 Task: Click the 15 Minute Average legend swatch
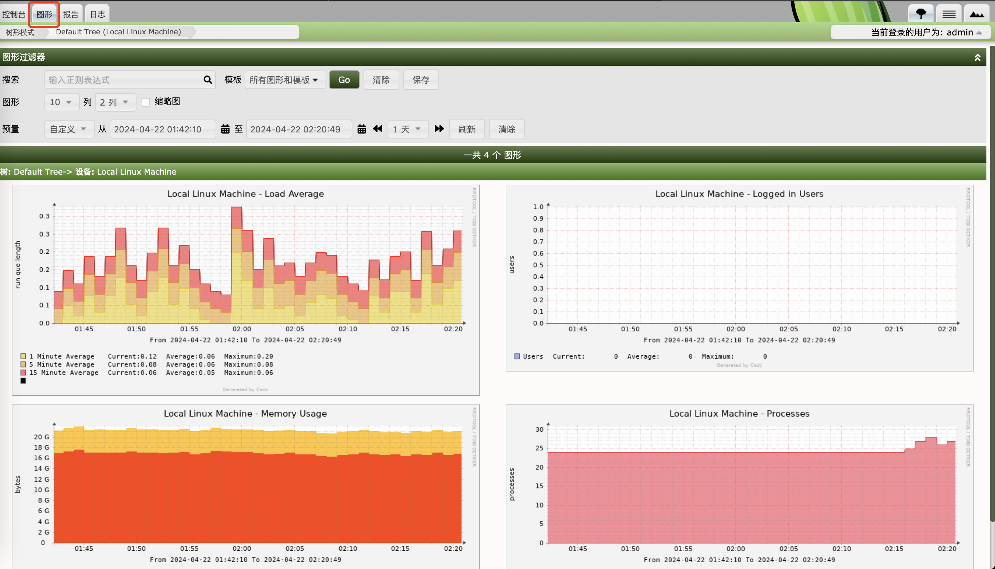(23, 373)
